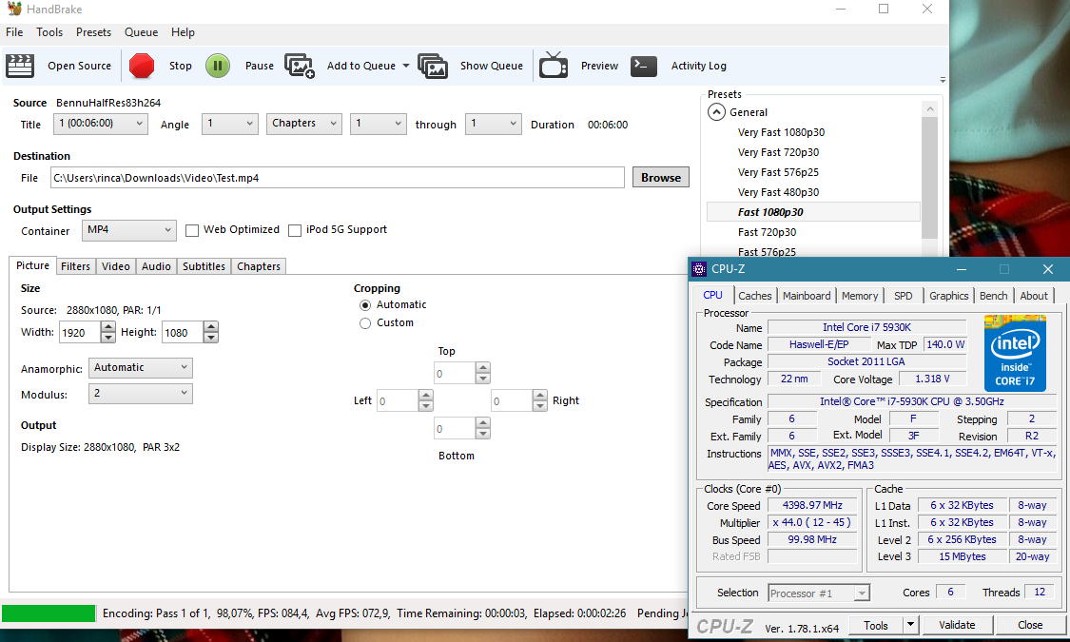Click CPU-Z Validate button
This screenshot has width=1070, height=642.
coord(957,624)
